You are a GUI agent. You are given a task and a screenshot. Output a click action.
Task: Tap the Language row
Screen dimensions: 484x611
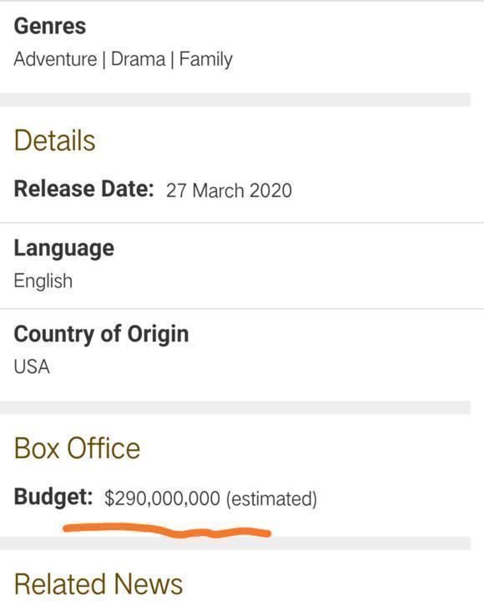(x=242, y=266)
